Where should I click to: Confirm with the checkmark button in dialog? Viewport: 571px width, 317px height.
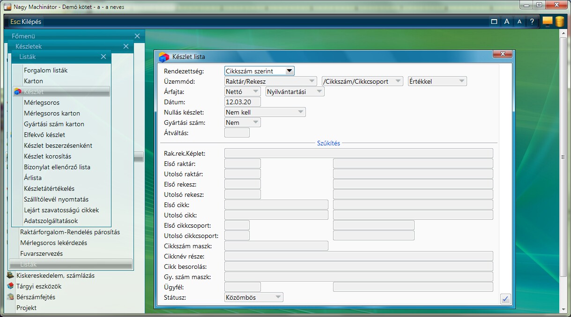[505, 299]
